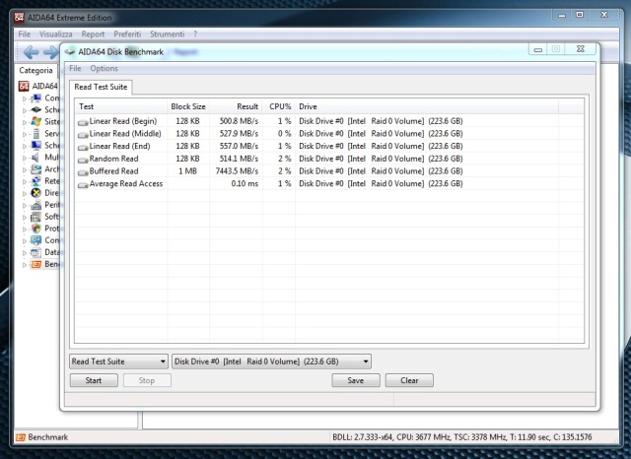
Task: Sort by the Block Size column header
Action: [x=188, y=106]
